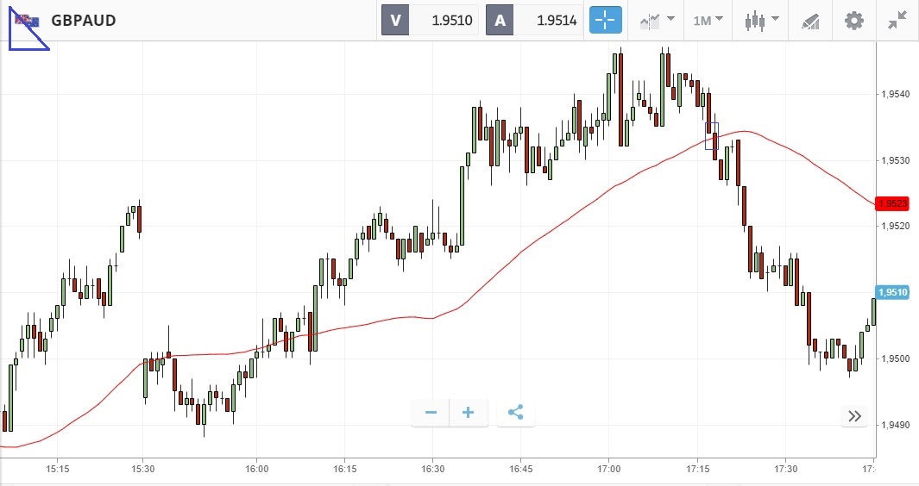Open chart settings gear
The image size is (919, 486).
click(x=853, y=20)
